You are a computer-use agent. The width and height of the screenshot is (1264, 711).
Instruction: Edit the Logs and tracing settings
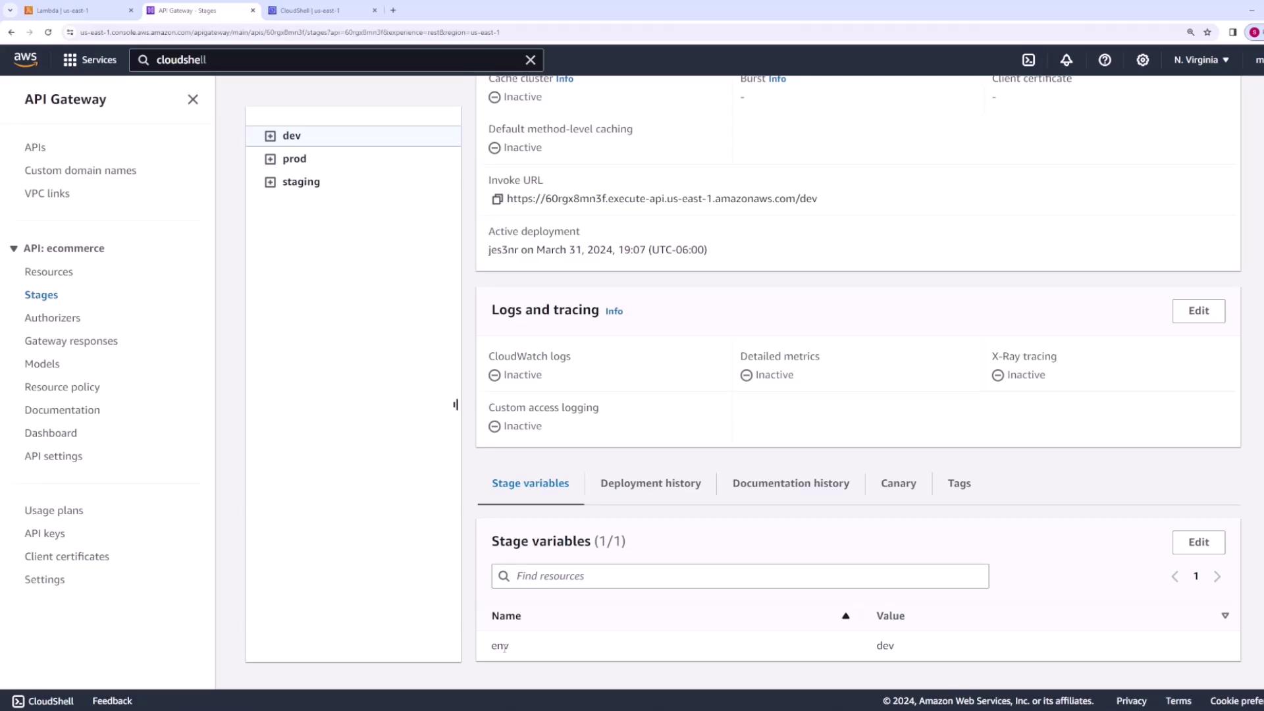coord(1198,311)
